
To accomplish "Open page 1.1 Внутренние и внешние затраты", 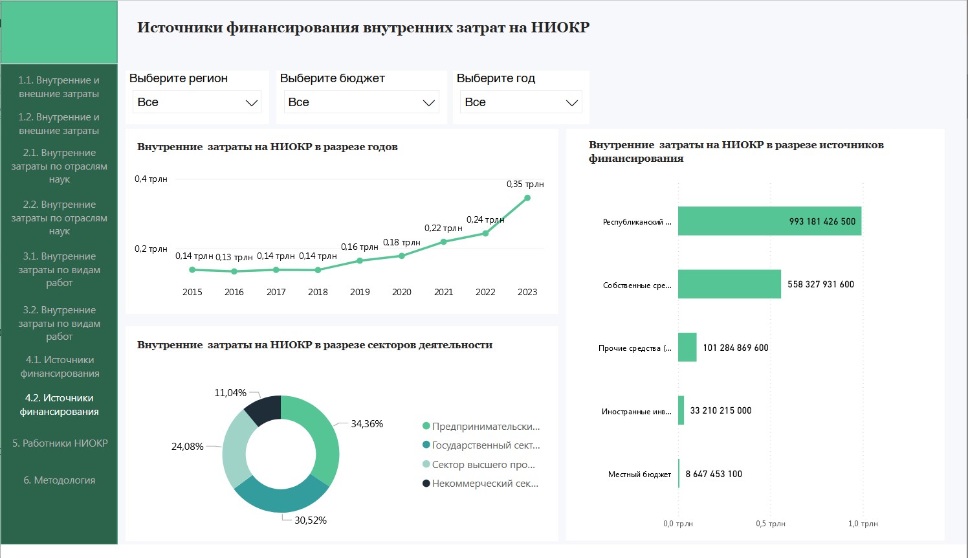I will pos(59,87).
